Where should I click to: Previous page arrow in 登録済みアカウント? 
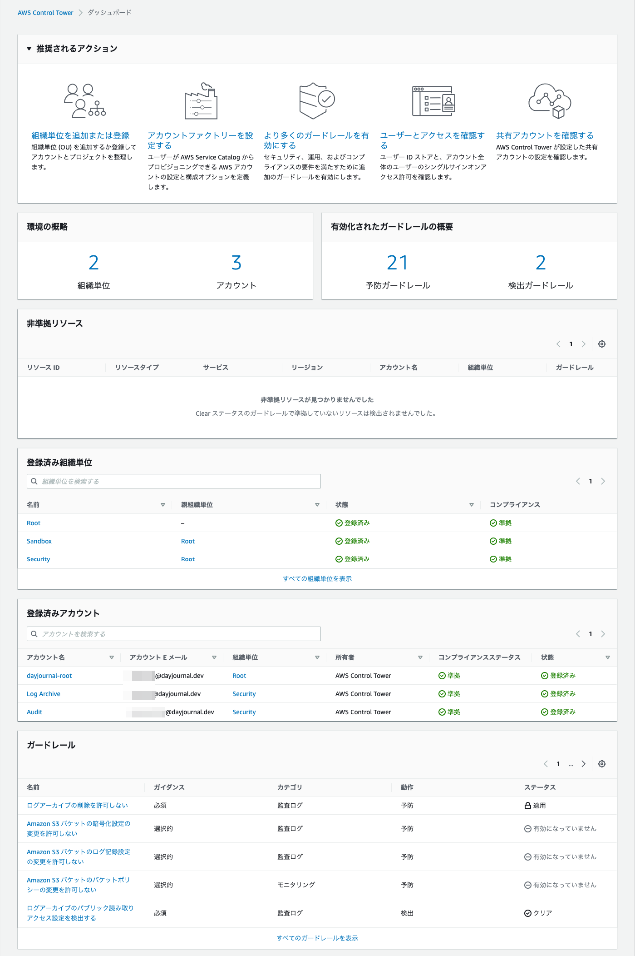click(578, 634)
